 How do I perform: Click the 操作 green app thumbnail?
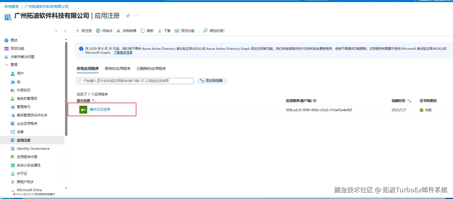tap(83, 110)
